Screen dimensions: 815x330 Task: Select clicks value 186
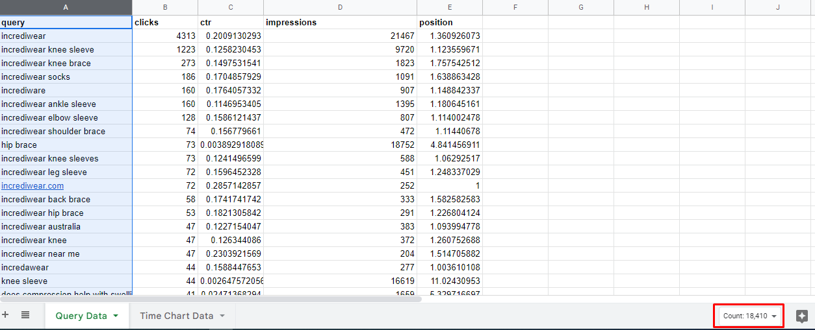point(165,77)
